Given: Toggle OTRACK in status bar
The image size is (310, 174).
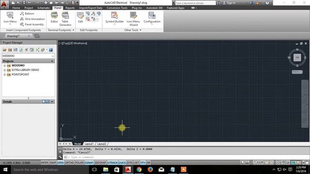Looking at the screenshot, I should (x=112, y=162).
